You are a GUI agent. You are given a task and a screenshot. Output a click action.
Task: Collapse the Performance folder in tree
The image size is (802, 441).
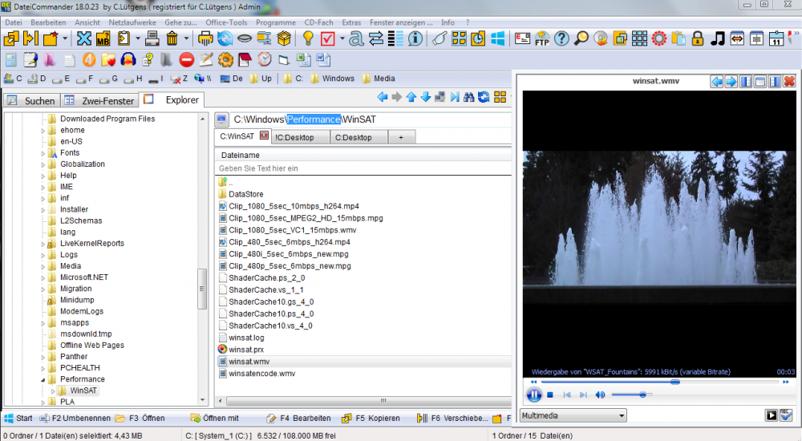click(43, 379)
